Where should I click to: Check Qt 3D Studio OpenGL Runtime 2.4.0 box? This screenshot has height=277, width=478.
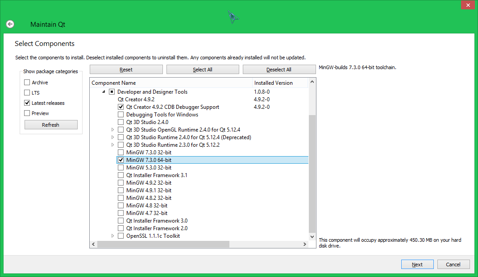coord(121,130)
